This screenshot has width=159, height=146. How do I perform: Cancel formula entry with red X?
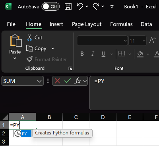point(57,81)
